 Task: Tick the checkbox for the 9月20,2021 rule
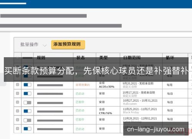(18, 84)
